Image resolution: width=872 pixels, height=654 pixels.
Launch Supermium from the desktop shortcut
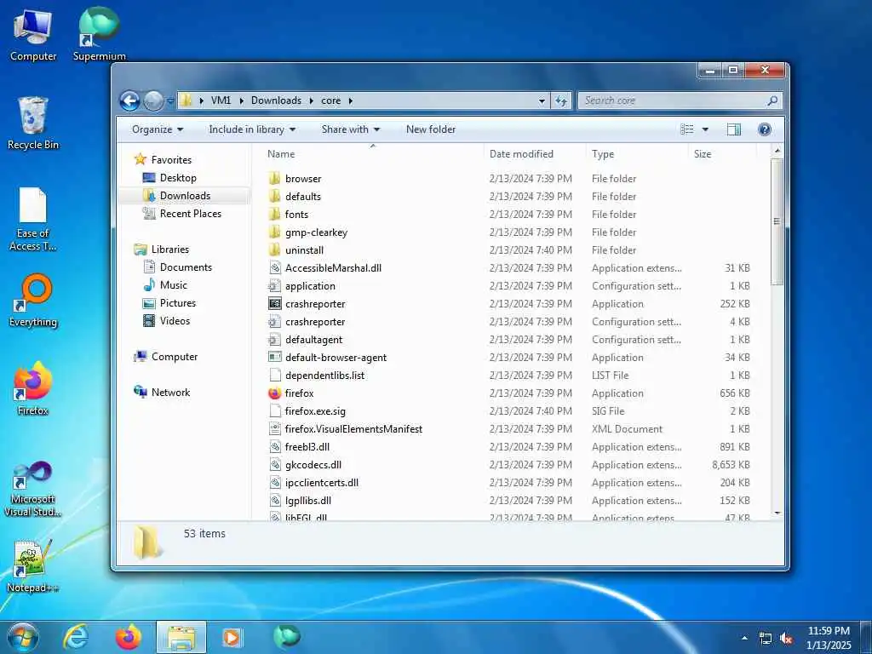pos(99,35)
